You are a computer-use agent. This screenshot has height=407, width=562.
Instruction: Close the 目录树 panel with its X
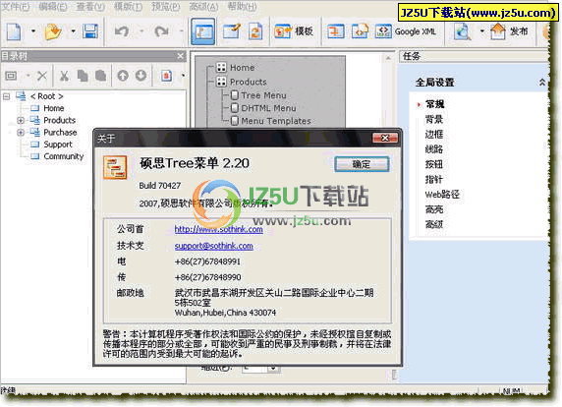click(x=180, y=56)
